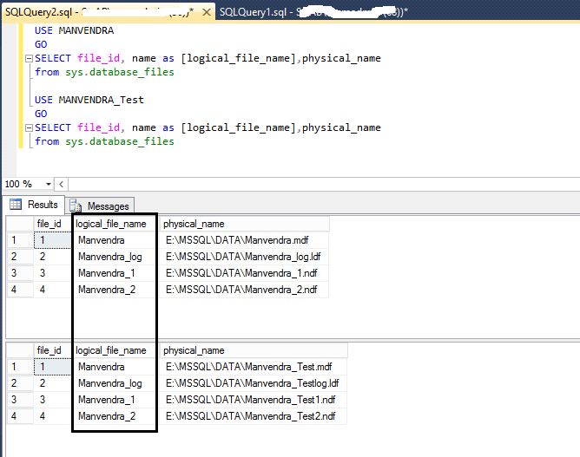580x457 pixels.
Task: Select cell E:\MSSQL\DATA\Manvendra_1.ndf
Action: click(x=244, y=273)
